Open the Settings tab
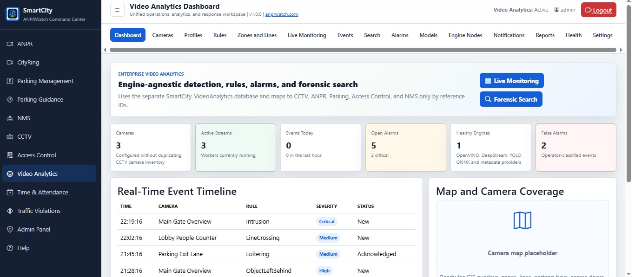Image resolution: width=635 pixels, height=277 pixels. click(x=602, y=35)
